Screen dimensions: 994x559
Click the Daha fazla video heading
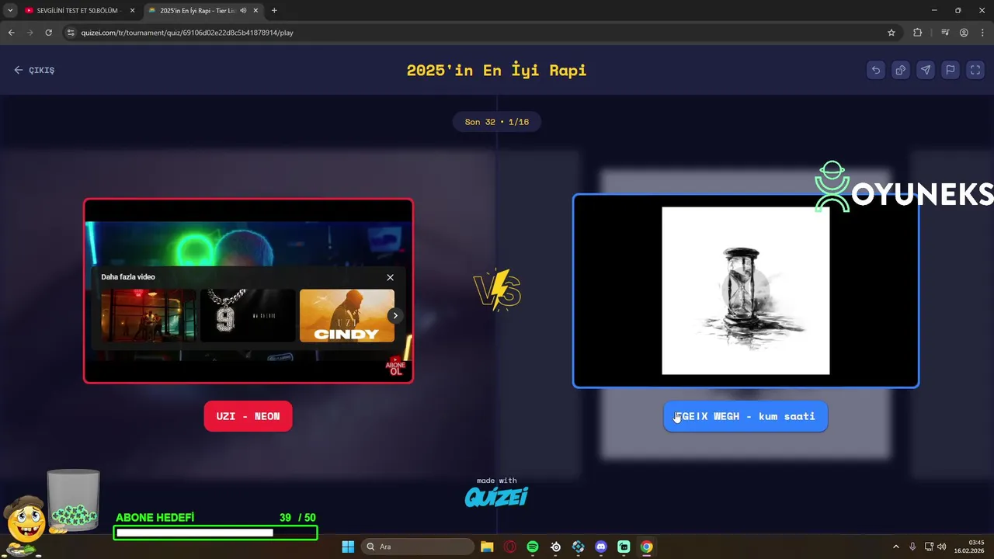pyautogui.click(x=128, y=277)
